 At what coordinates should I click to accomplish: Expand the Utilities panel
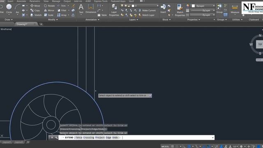[237, 20]
